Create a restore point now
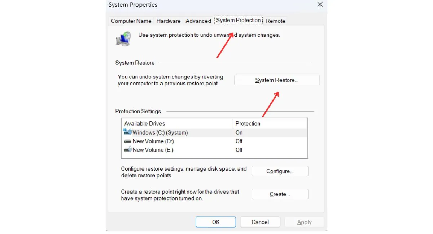The height and width of the screenshot is (234, 433). click(280, 194)
